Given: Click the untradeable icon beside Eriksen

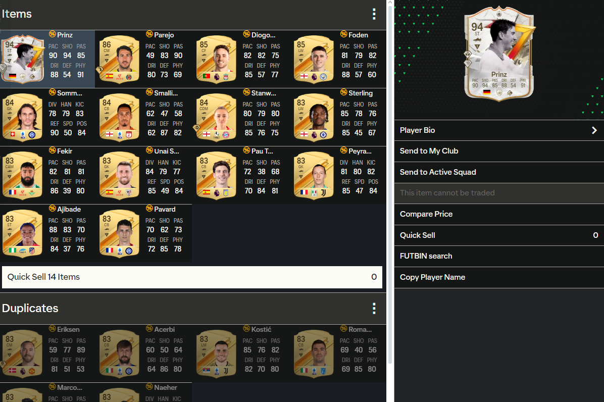Looking at the screenshot, I should tap(53, 329).
